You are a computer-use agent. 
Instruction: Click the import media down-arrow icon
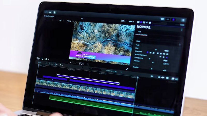click(x=46, y=12)
